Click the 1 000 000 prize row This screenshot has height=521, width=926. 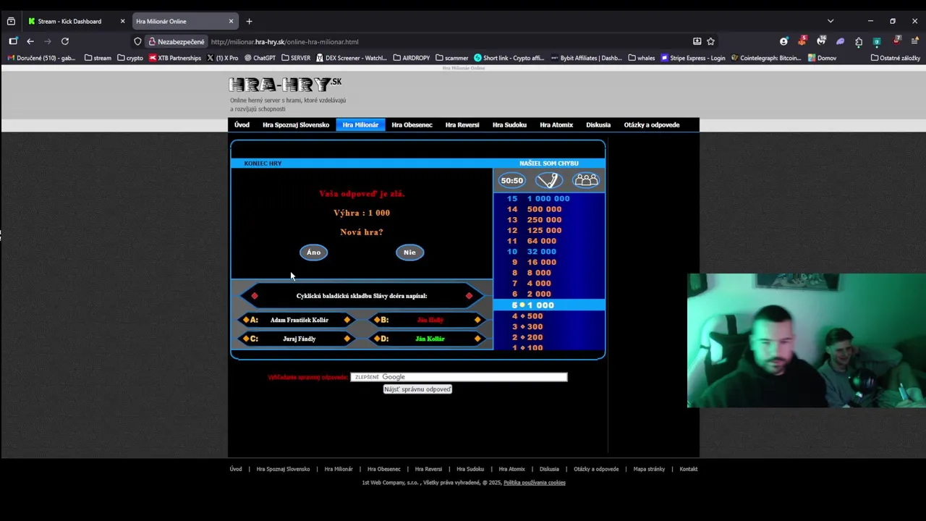click(549, 198)
